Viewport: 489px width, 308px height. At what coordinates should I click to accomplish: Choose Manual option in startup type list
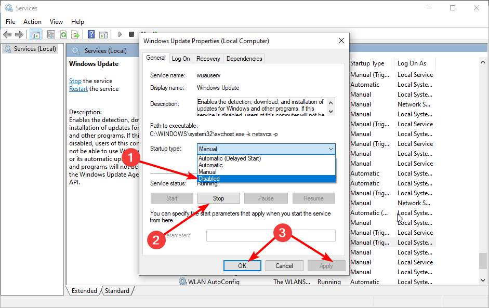(207, 172)
